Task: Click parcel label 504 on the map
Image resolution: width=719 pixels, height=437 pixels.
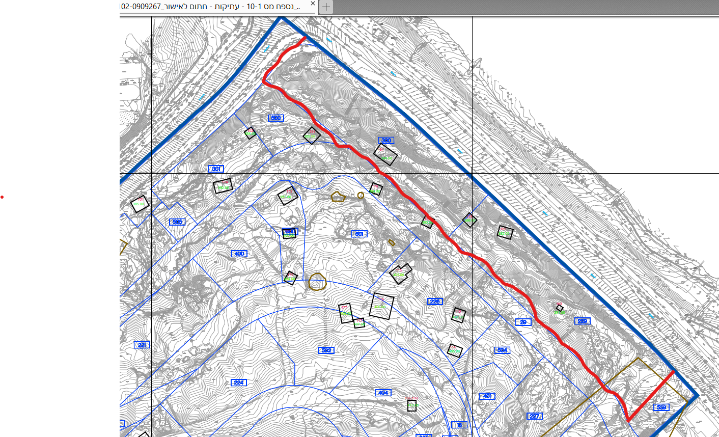Action: pyautogui.click(x=502, y=350)
